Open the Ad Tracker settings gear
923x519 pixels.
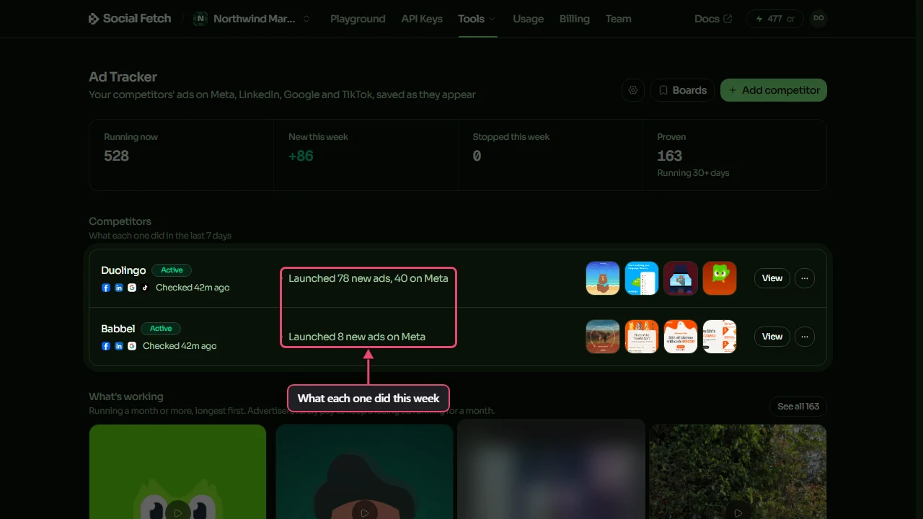[x=633, y=90]
